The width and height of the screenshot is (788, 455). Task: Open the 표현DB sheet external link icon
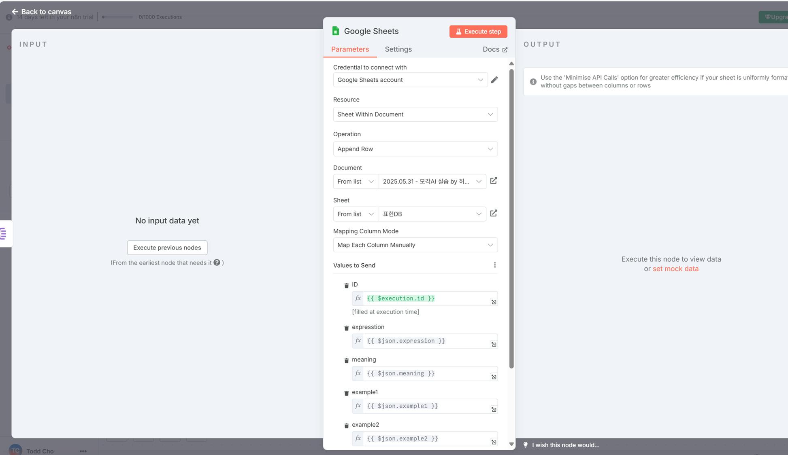coord(494,214)
